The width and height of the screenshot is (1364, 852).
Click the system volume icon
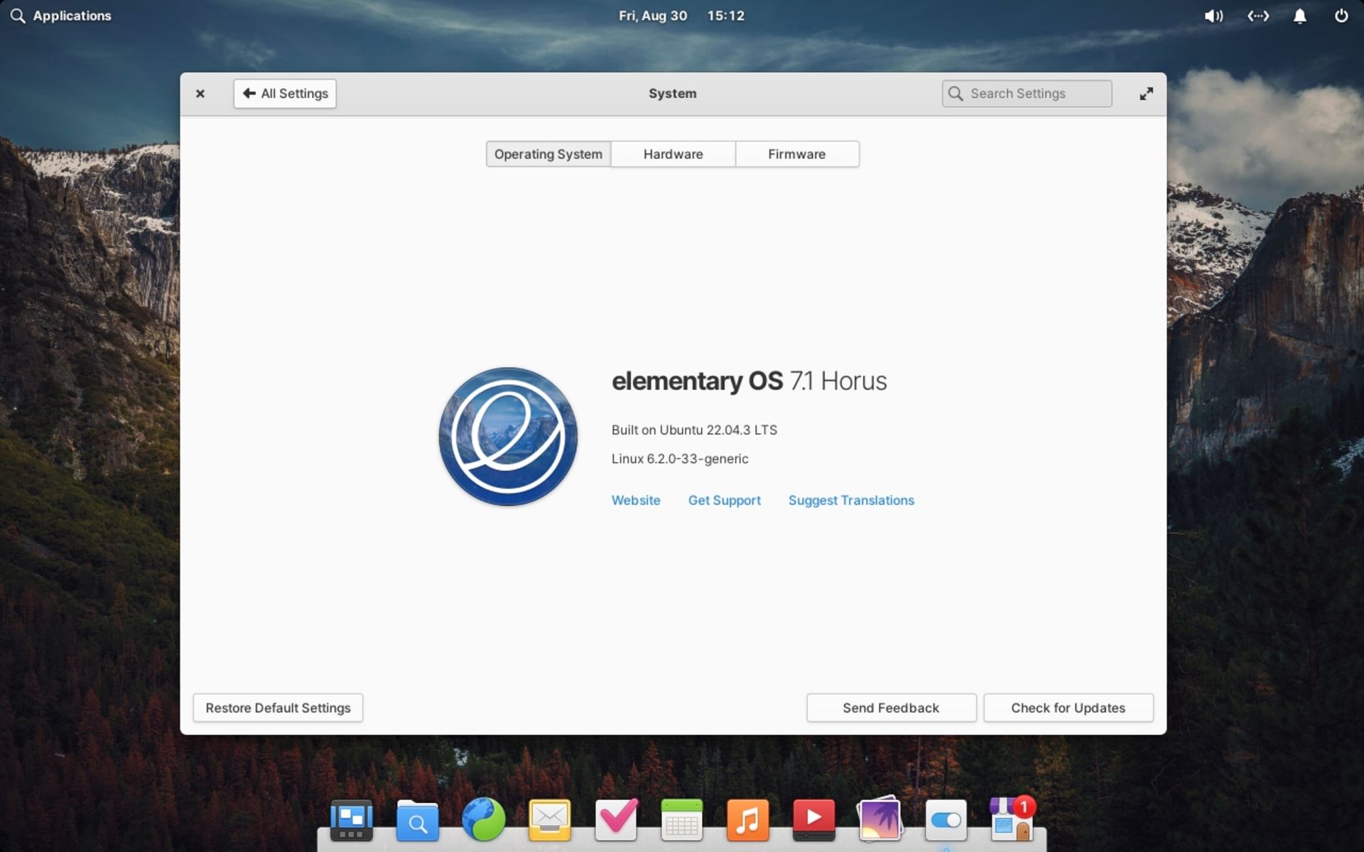pos(1216,15)
